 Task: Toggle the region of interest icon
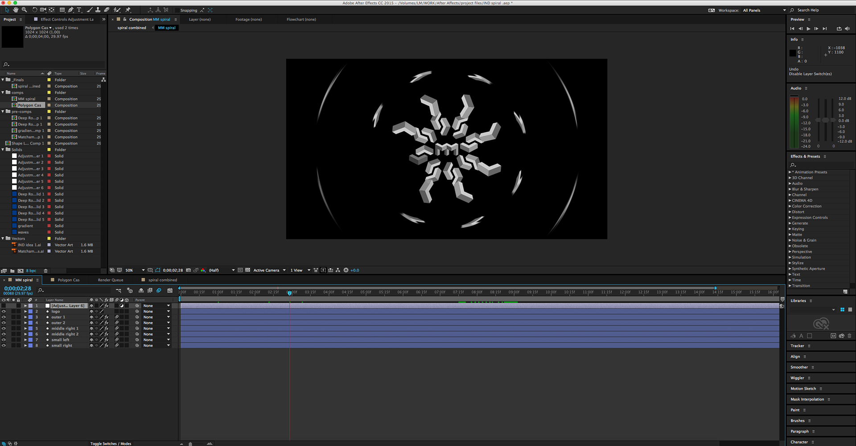pyautogui.click(x=240, y=270)
